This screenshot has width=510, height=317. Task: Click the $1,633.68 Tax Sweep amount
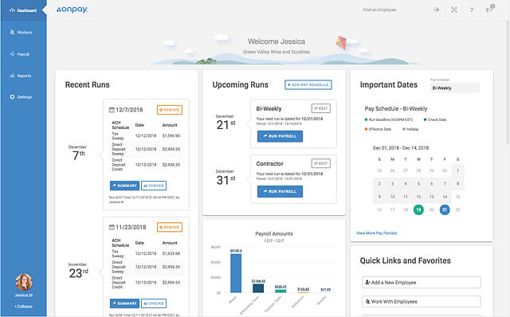coord(171,253)
